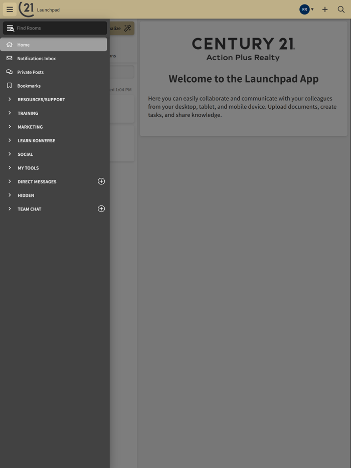Click the Home house icon
The width and height of the screenshot is (351, 468).
[10, 45]
